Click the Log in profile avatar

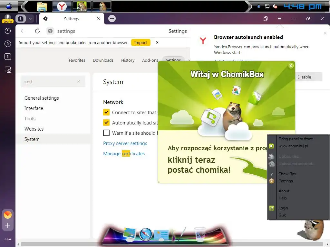[x=8, y=19]
